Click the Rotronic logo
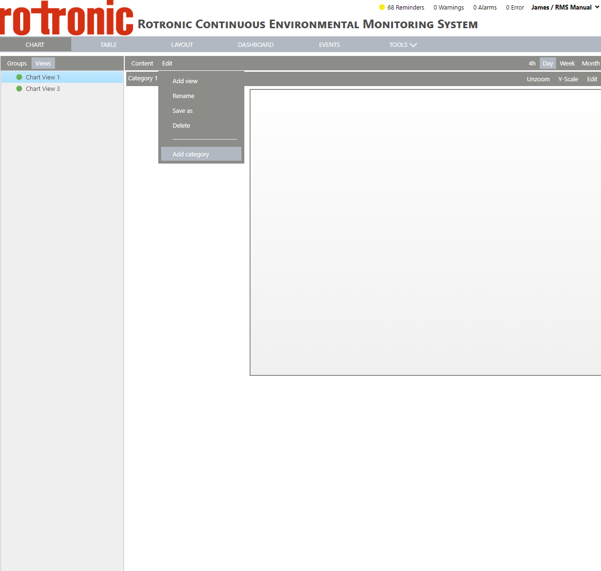The image size is (601, 571). [x=66, y=18]
